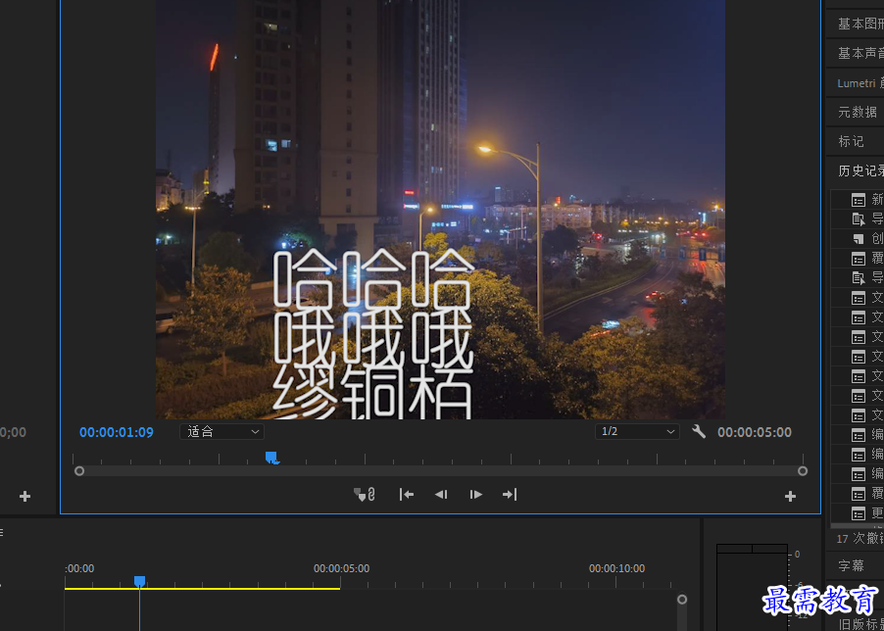Viewport: 884px width, 631px height.
Task: Click the program monitor playhead marker
Action: click(x=271, y=457)
